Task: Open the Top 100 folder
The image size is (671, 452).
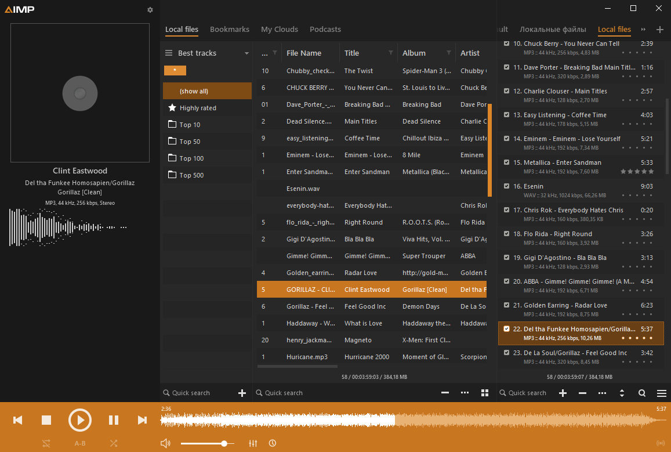Action: coord(207,158)
